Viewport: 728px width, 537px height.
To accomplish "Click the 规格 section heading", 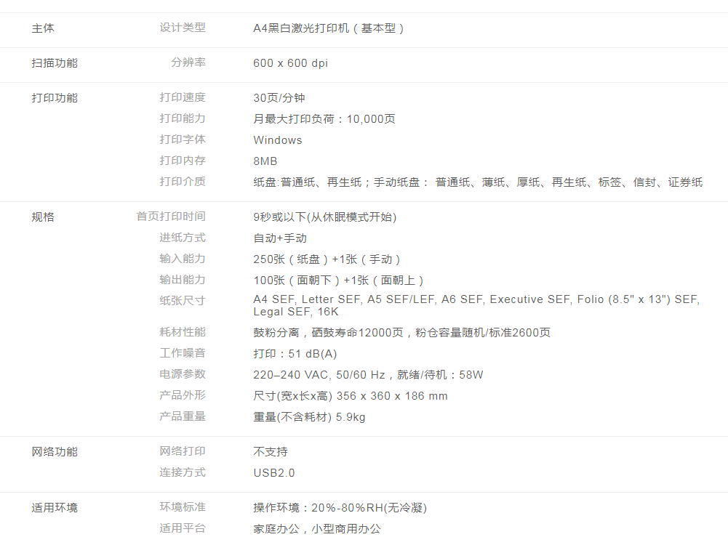I will pyautogui.click(x=43, y=217).
